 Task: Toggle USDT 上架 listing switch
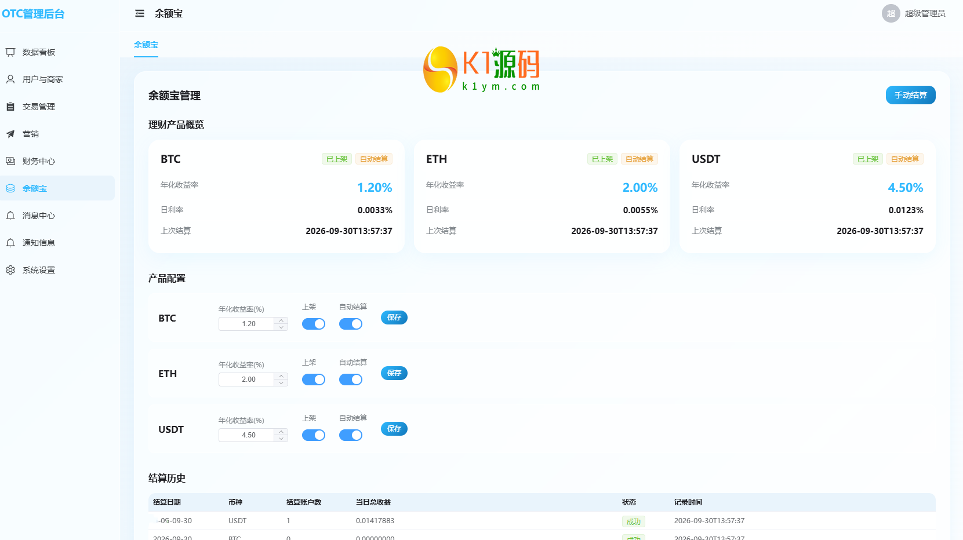(x=314, y=435)
